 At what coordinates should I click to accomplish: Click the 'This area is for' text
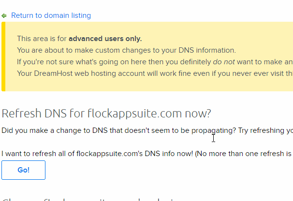coord(42,39)
